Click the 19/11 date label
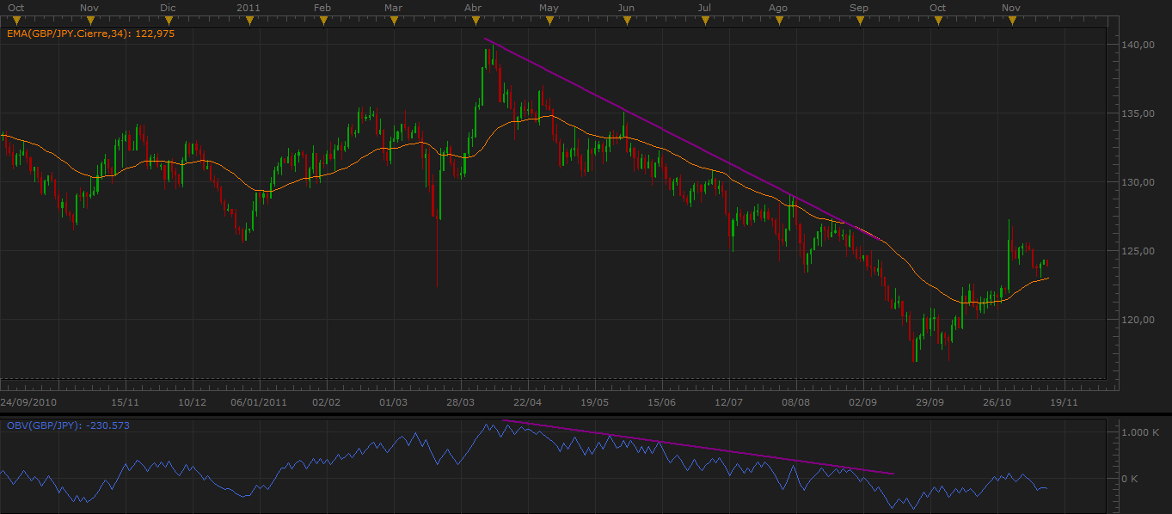Viewport: 1172px width, 514px height. (1064, 401)
